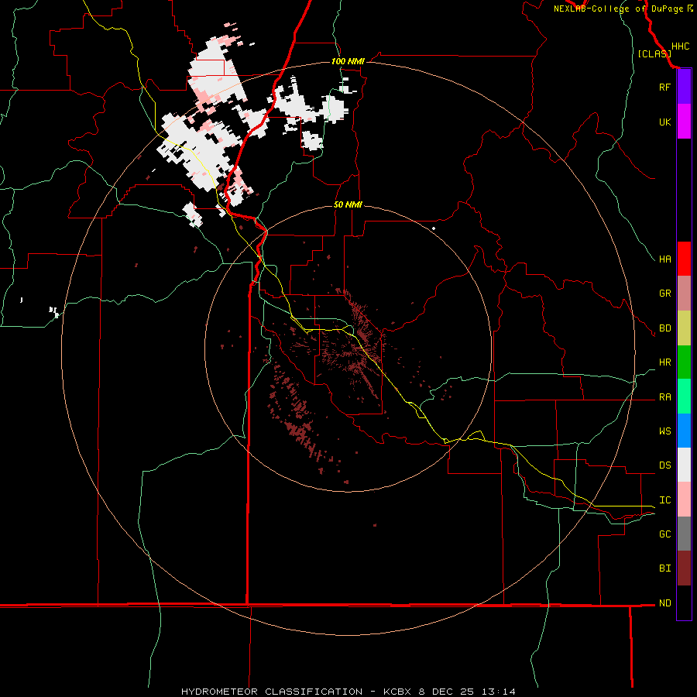Click the brown BI legend swatch
Screen dimensions: 697x697
coord(684,568)
